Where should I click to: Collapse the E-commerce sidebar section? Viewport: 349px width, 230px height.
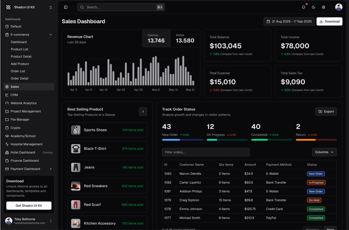point(51,34)
